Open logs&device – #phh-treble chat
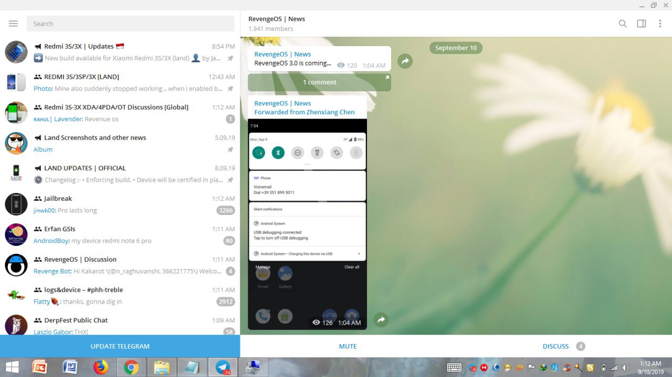The image size is (672, 377). 120,295
